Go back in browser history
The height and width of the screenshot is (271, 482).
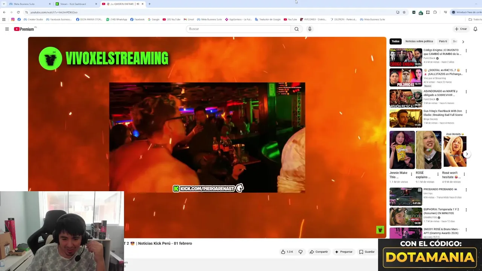[x=4, y=12]
